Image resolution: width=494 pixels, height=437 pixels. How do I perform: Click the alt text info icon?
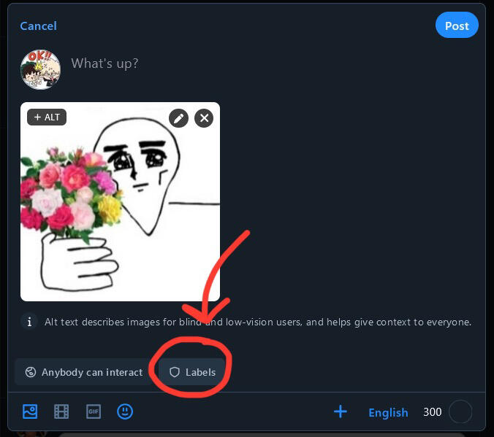point(29,322)
